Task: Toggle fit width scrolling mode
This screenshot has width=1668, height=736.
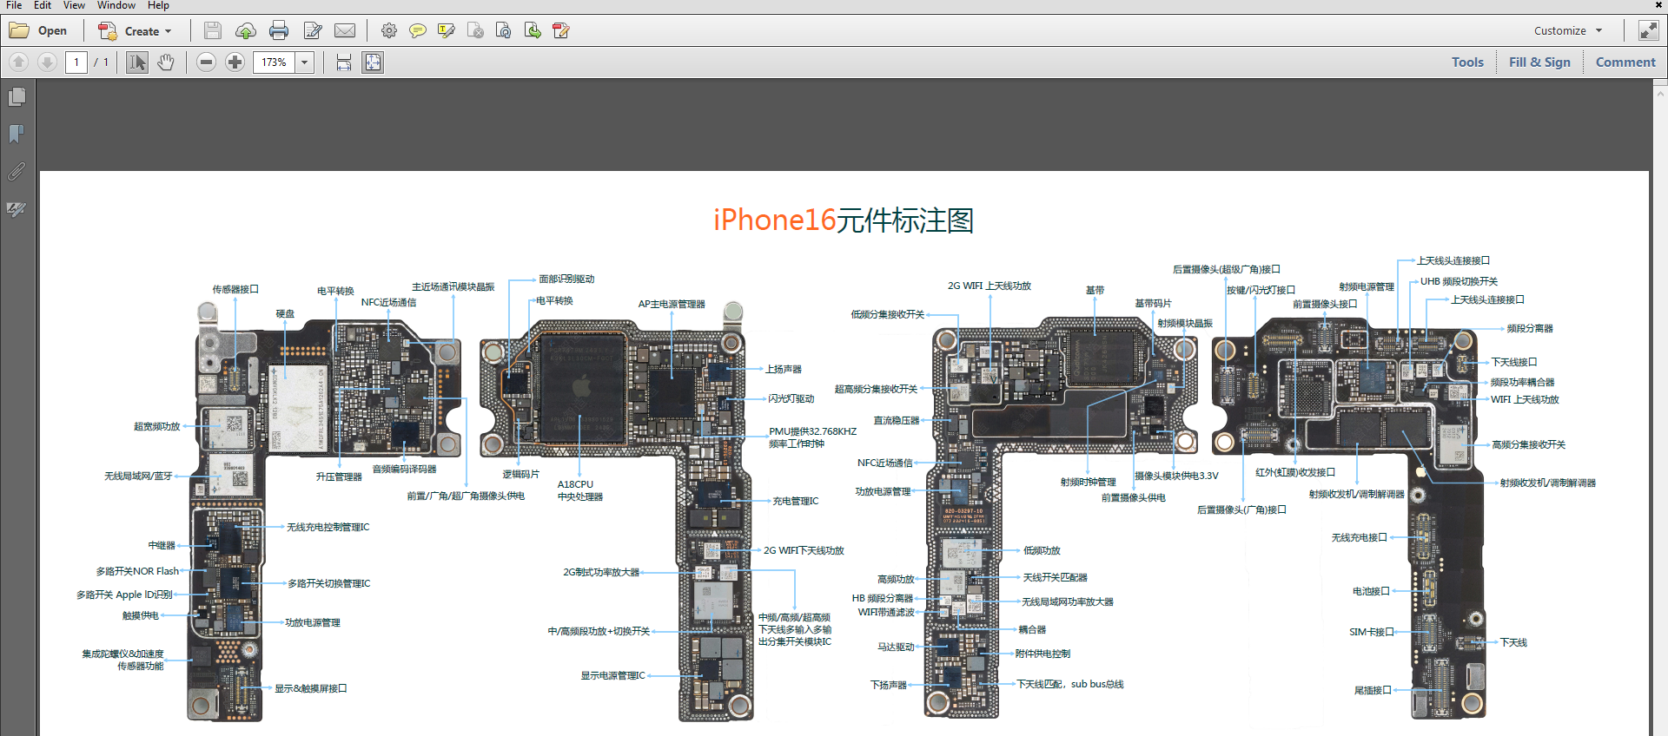Action: click(344, 62)
